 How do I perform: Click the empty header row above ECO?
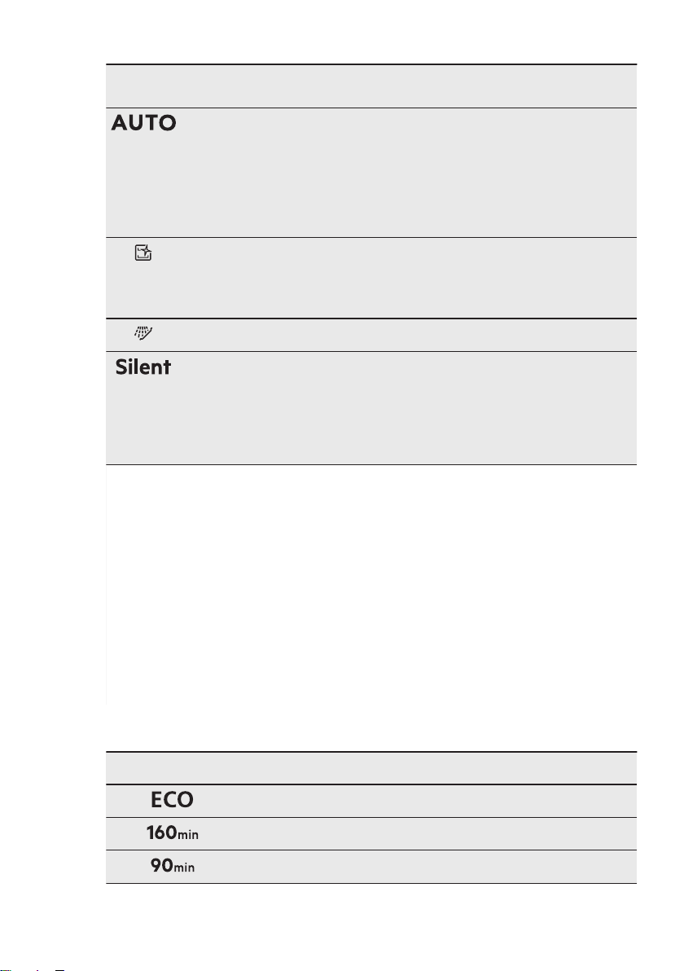tap(370, 768)
